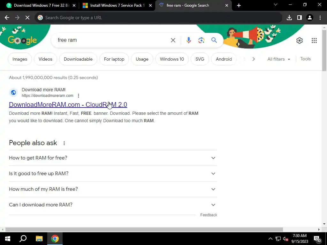Click the downloadmoreram site favicon
Image resolution: width=327 pixels, height=245 pixels.
pos(13,93)
